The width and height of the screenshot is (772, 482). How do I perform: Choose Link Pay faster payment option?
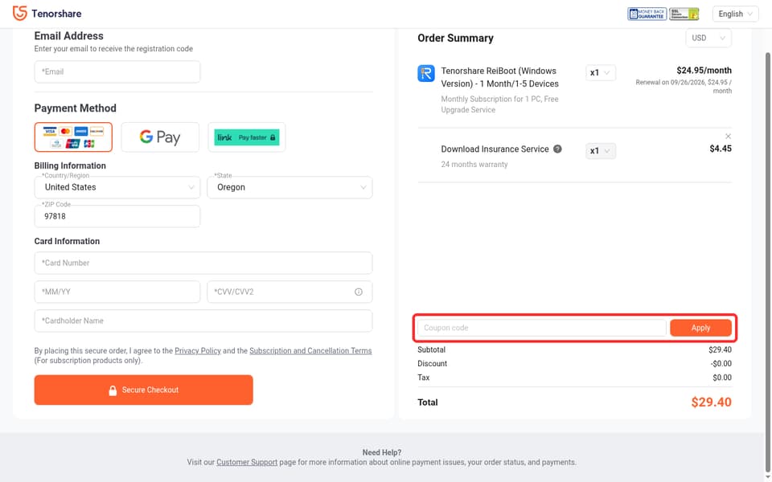[x=247, y=137]
